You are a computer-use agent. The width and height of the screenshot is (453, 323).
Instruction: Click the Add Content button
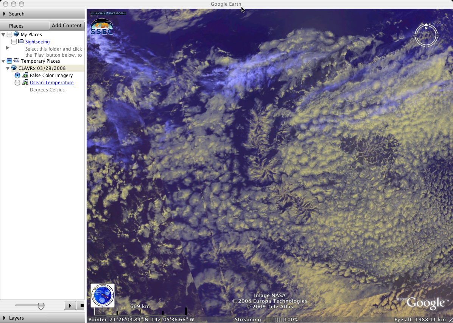click(x=67, y=25)
